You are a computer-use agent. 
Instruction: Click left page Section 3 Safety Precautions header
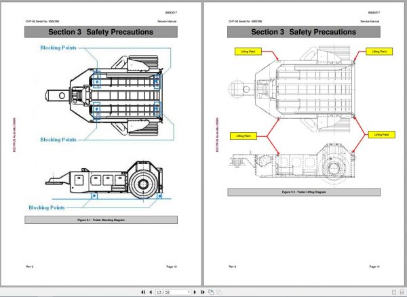pyautogui.click(x=101, y=32)
